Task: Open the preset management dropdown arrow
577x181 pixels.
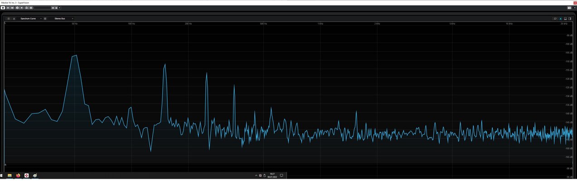Action: [x=59, y=8]
